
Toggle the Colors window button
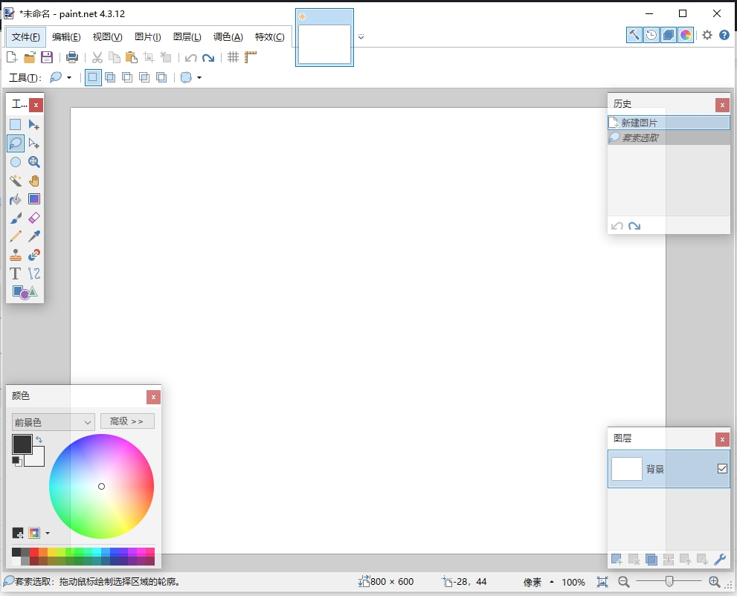tap(686, 35)
